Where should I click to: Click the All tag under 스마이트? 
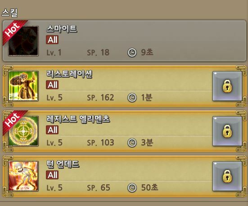[52, 40]
